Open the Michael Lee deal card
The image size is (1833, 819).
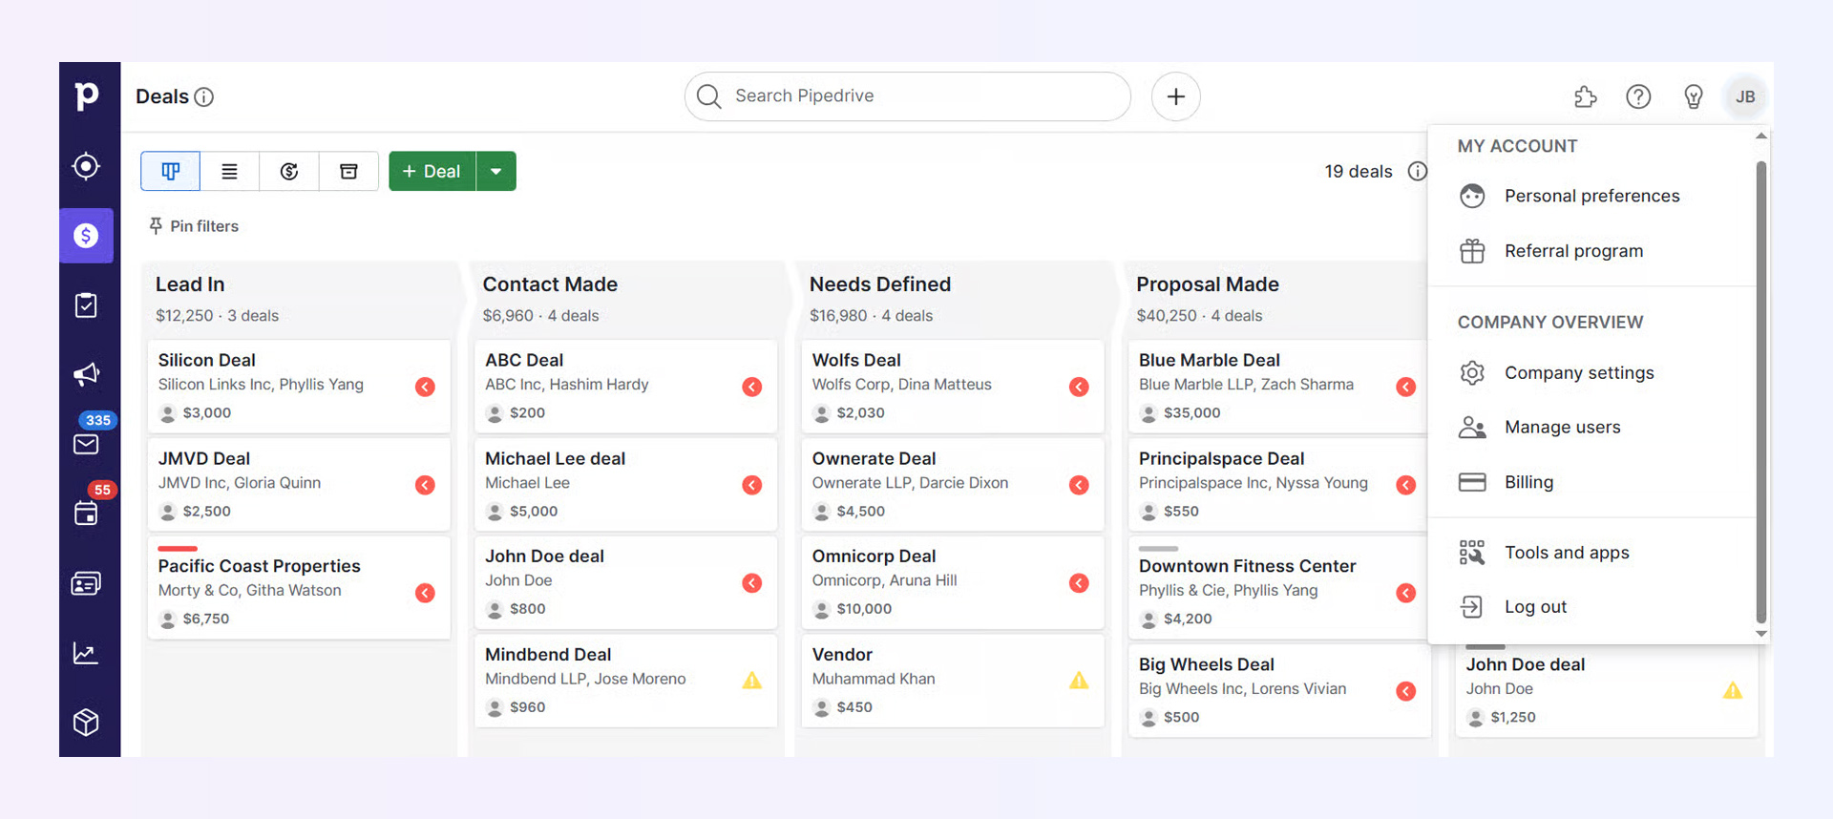pos(625,484)
